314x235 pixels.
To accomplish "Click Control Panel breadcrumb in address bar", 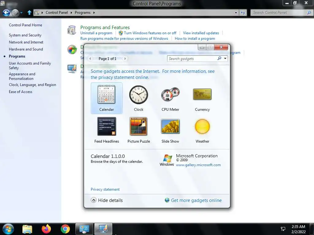I will click(x=57, y=12).
